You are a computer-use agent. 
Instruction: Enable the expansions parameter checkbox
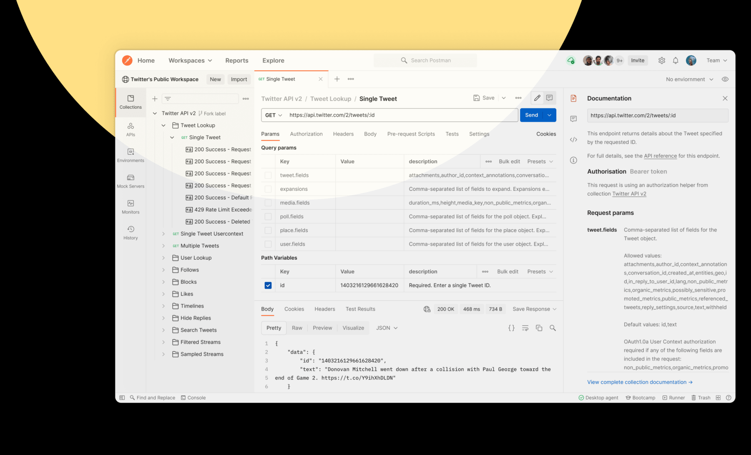tap(268, 189)
